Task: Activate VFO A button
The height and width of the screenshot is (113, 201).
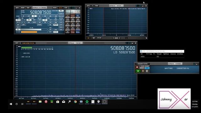Action: pos(18,20)
